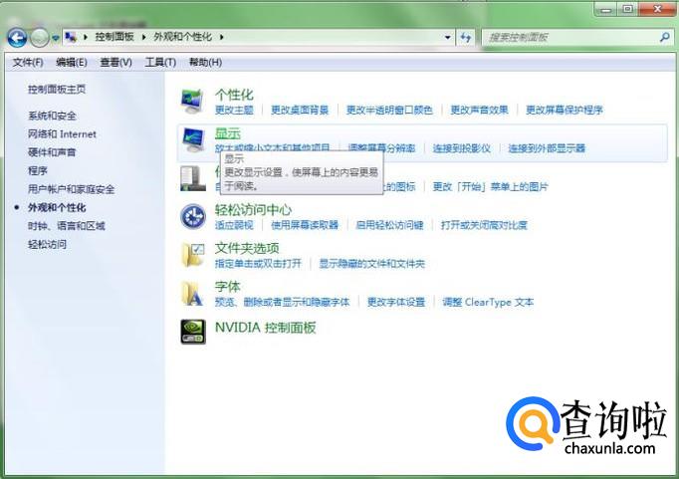Click the Forward navigation arrow button
The width and height of the screenshot is (679, 479).
coord(40,38)
